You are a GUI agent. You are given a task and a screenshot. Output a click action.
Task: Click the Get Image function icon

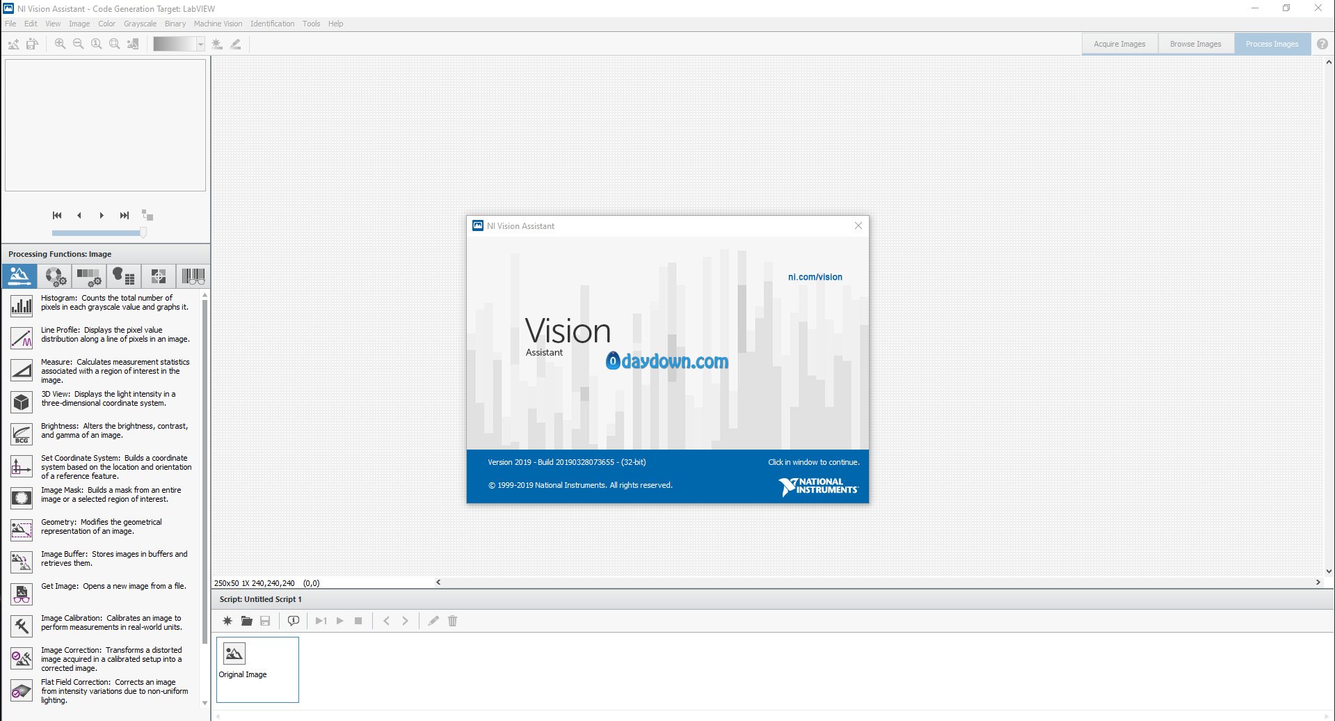(x=22, y=594)
